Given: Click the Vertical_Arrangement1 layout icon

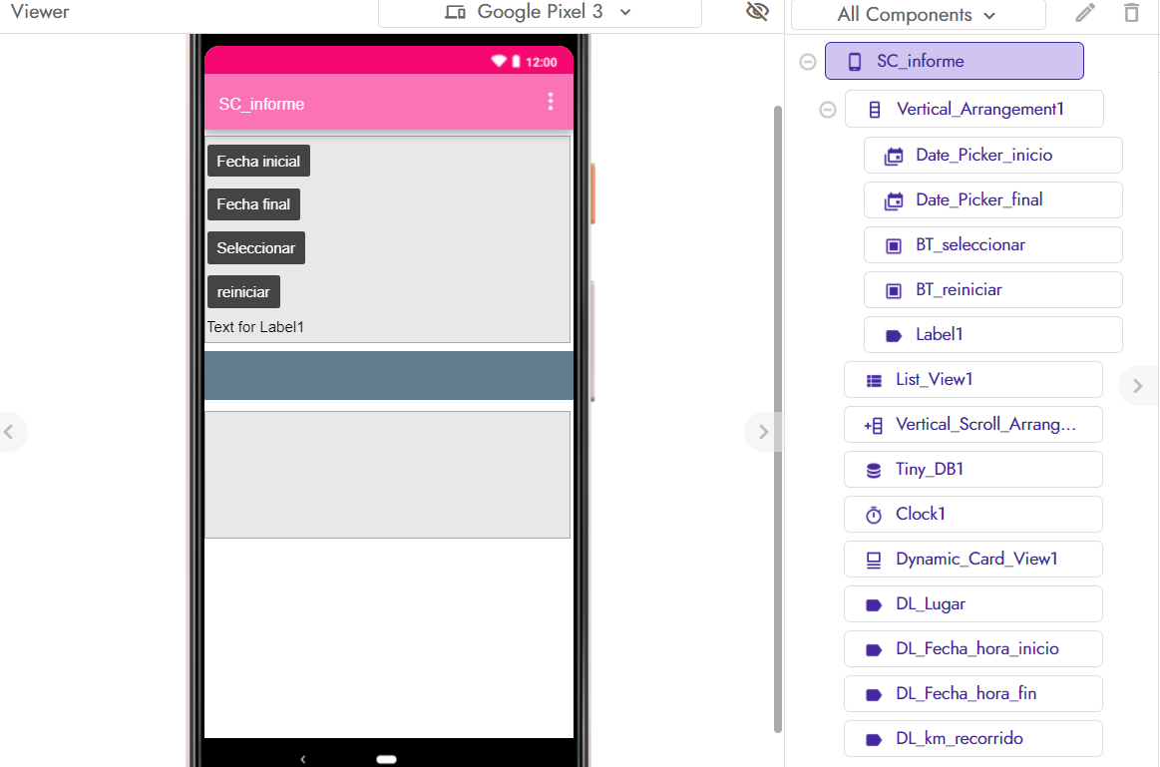Looking at the screenshot, I should click(x=875, y=110).
